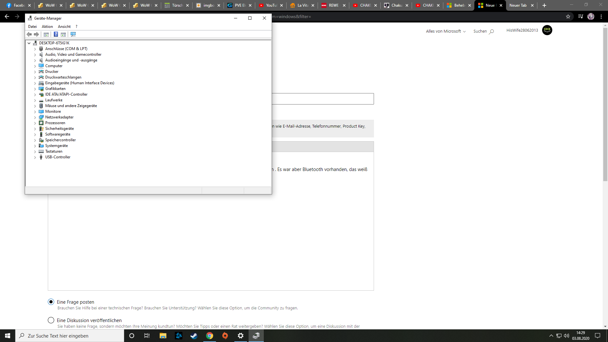The width and height of the screenshot is (608, 342).
Task: Open the Cortana circle icon
Action: [x=132, y=336]
